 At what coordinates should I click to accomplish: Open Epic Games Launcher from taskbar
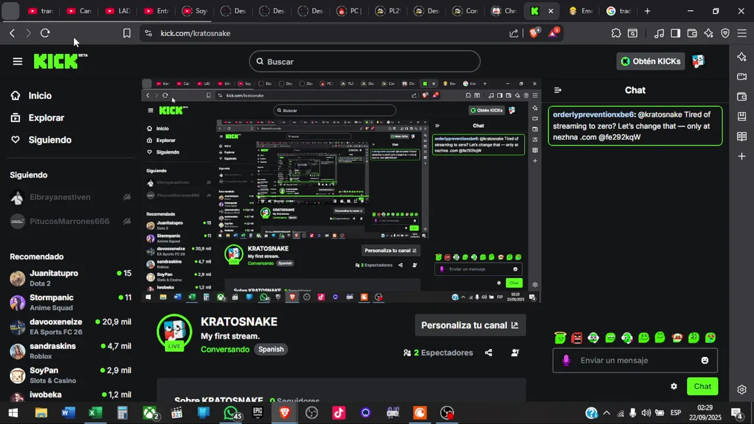click(x=258, y=413)
